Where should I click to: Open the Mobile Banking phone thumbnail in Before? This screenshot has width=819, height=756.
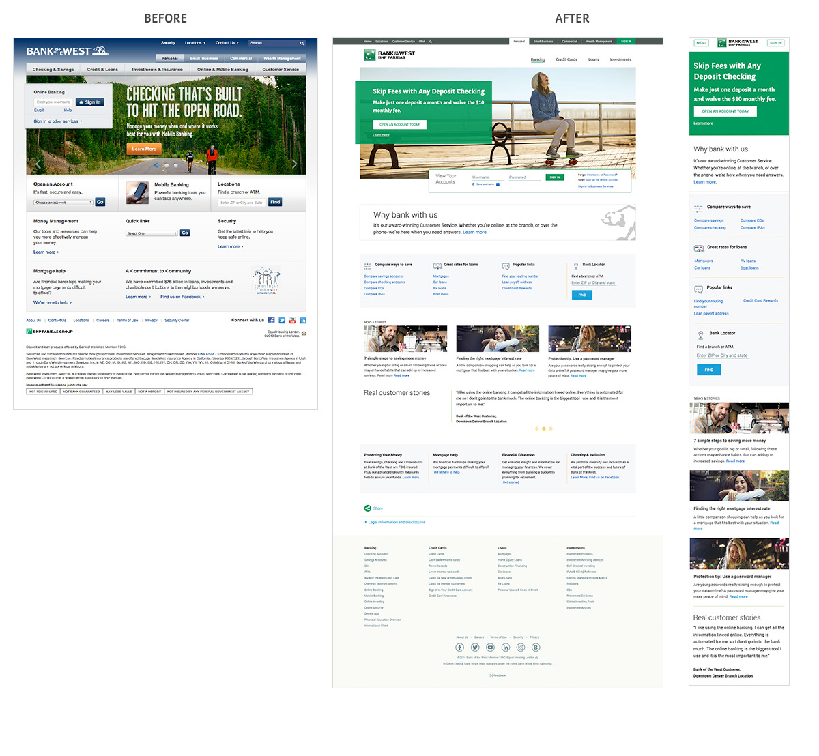pos(138,193)
